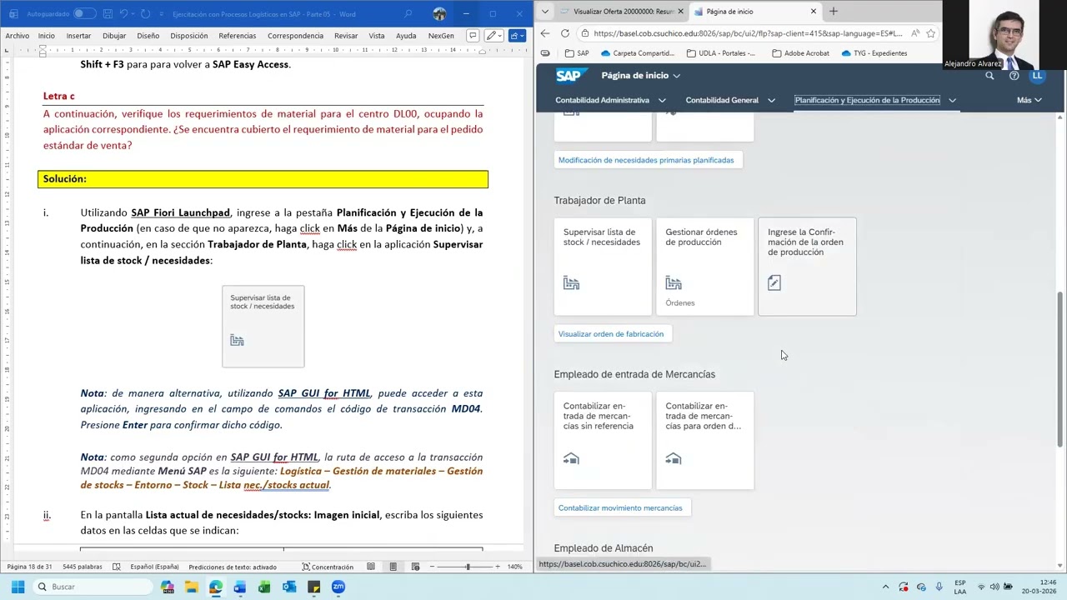Click the Redo icon in Word
1067x600 pixels.
coord(145,13)
